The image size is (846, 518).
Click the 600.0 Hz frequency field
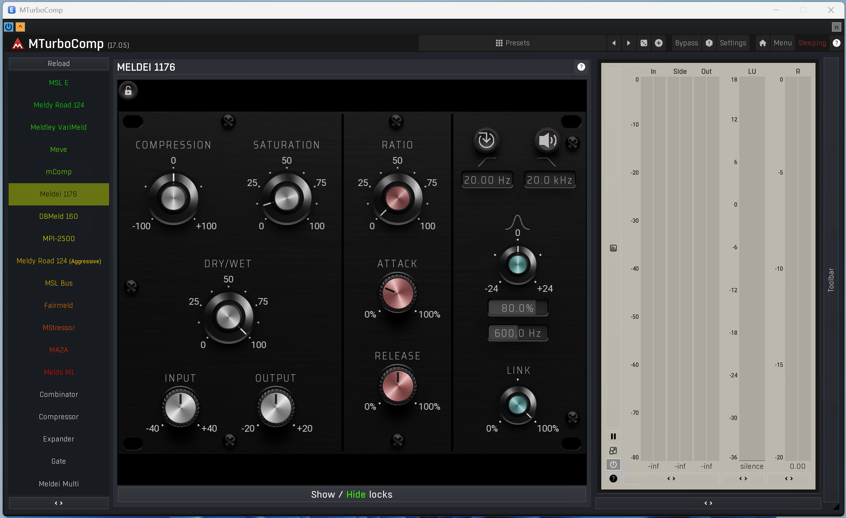point(518,333)
